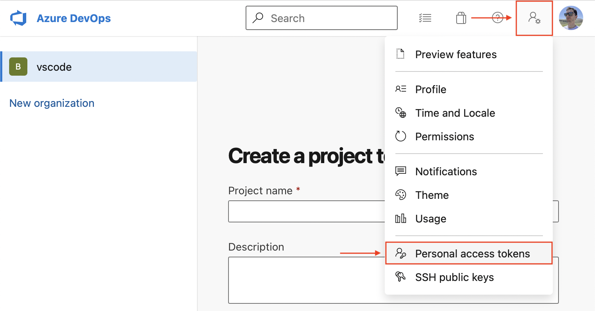Select the vscode organization
This screenshot has width=595, height=311.
[x=54, y=67]
